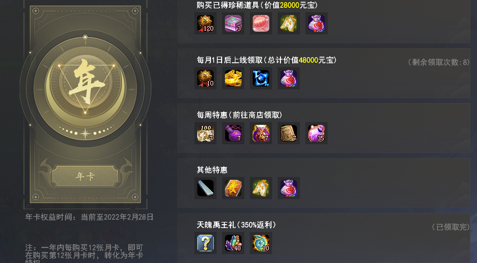Click the 已领取完 status text

point(451,227)
